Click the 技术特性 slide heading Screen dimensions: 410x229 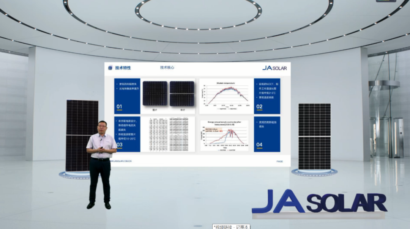tap(123, 68)
